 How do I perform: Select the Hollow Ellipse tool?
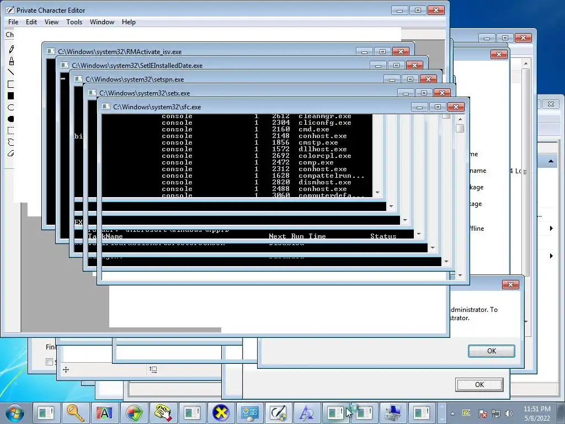tap(11, 107)
